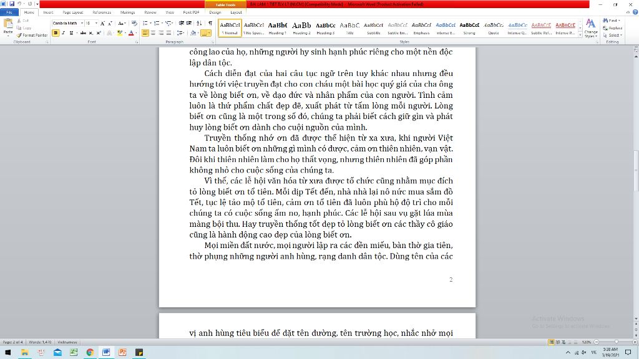Open PowerPoint from the taskbar
This screenshot has width=639, height=359.
tap(123, 353)
